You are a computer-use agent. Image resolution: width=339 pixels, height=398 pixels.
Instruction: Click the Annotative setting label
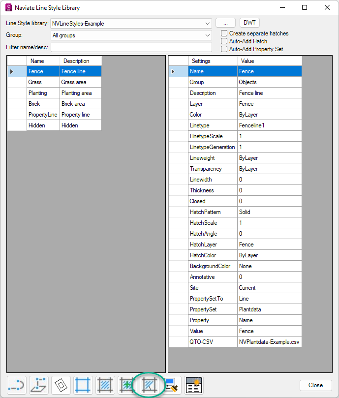pyautogui.click(x=213, y=277)
